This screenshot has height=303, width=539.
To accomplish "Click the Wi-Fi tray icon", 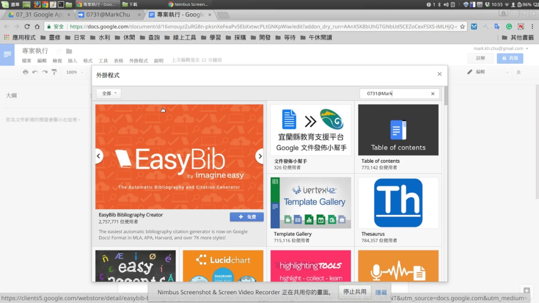I will 507,4.
